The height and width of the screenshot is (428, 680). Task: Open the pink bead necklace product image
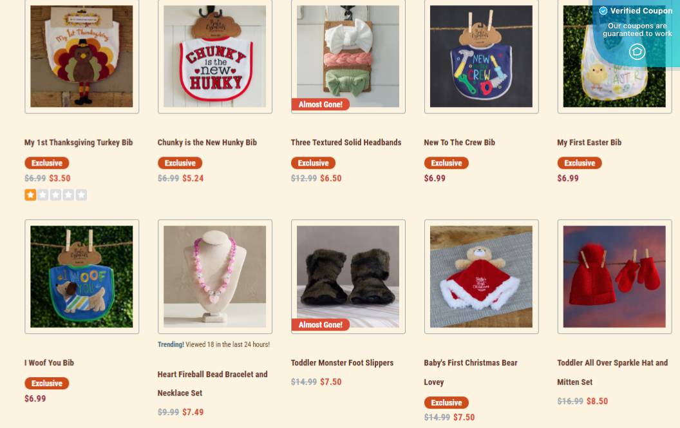coord(215,277)
